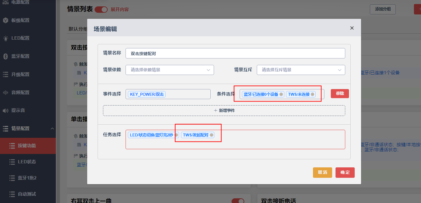Click the KEY_POWER/双击 event tag
Screen dimensions: 421x203
[147, 94]
